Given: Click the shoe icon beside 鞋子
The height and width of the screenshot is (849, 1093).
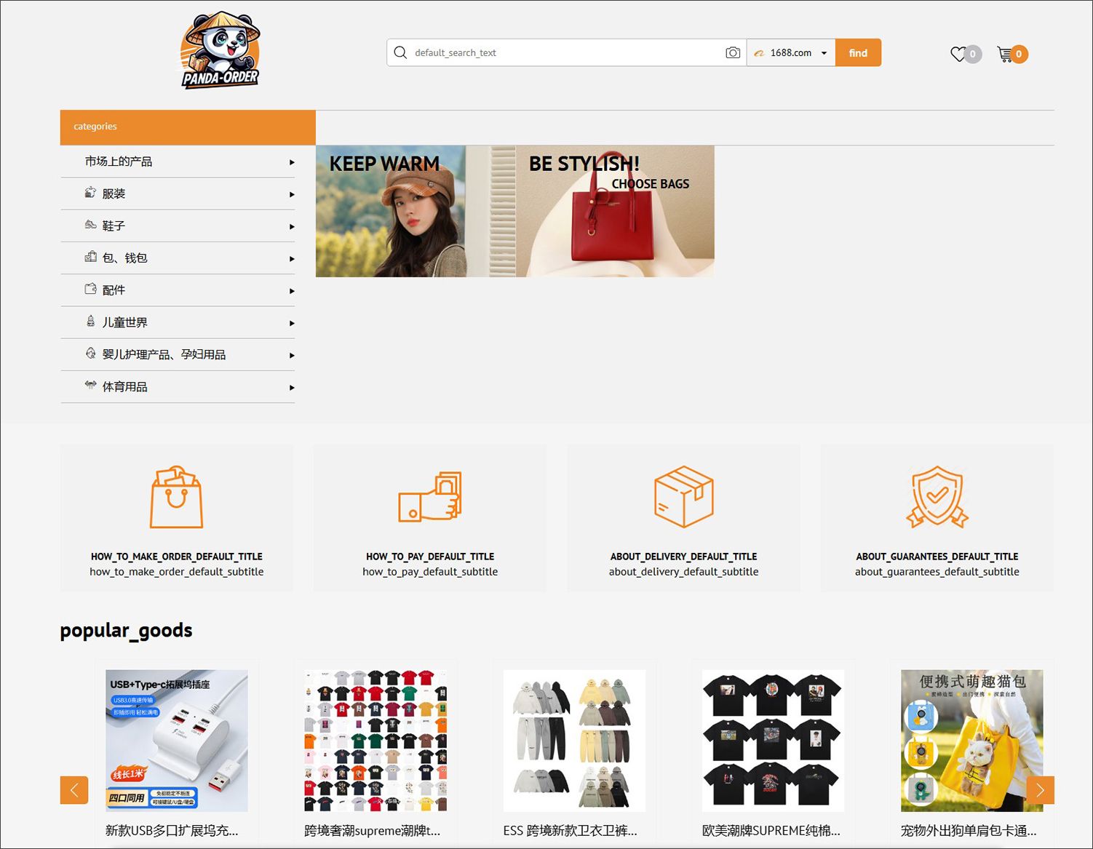Looking at the screenshot, I should 90,225.
